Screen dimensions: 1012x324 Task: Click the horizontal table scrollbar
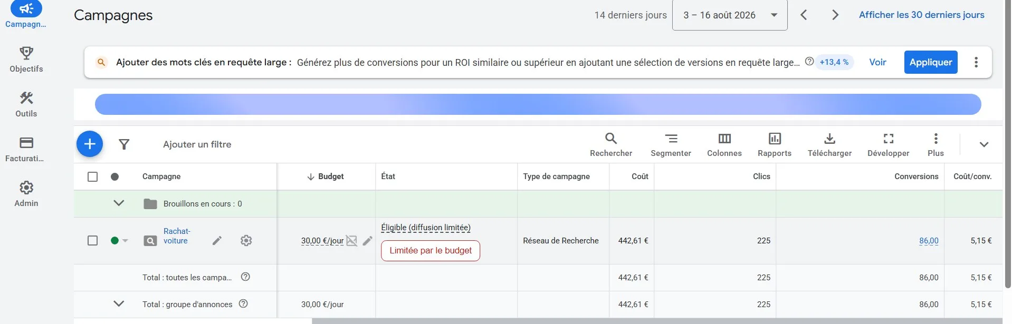pos(657,321)
